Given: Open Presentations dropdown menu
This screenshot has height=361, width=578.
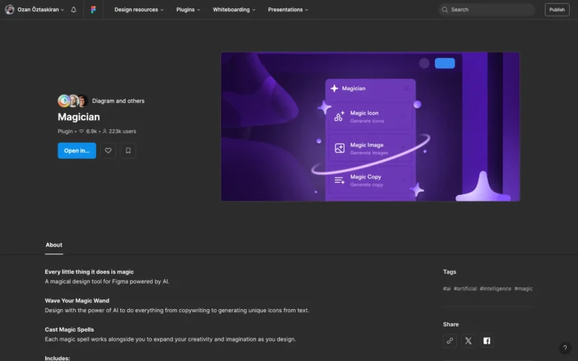Looking at the screenshot, I should pos(288,10).
